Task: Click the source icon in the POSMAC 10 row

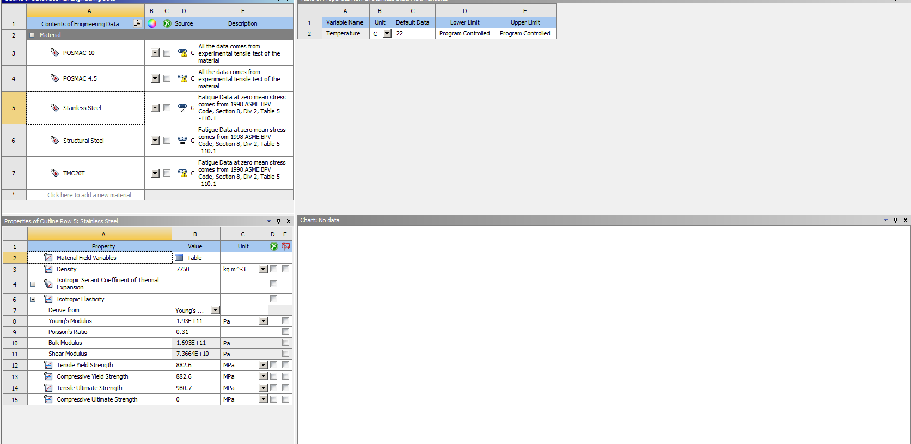Action: [x=182, y=53]
